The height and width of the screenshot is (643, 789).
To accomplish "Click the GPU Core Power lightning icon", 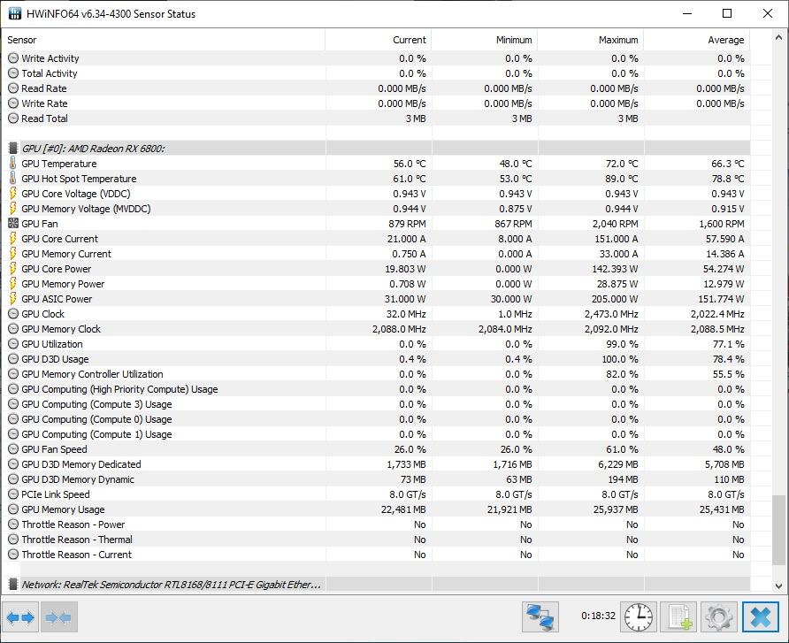I will coord(13,269).
